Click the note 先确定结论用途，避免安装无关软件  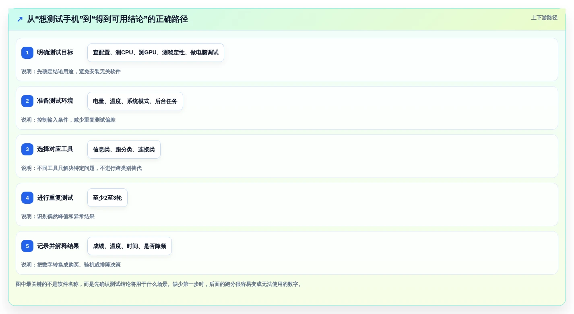[71, 72]
